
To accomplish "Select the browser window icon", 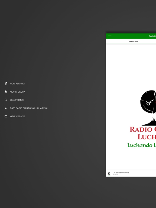I will click(6, 116).
